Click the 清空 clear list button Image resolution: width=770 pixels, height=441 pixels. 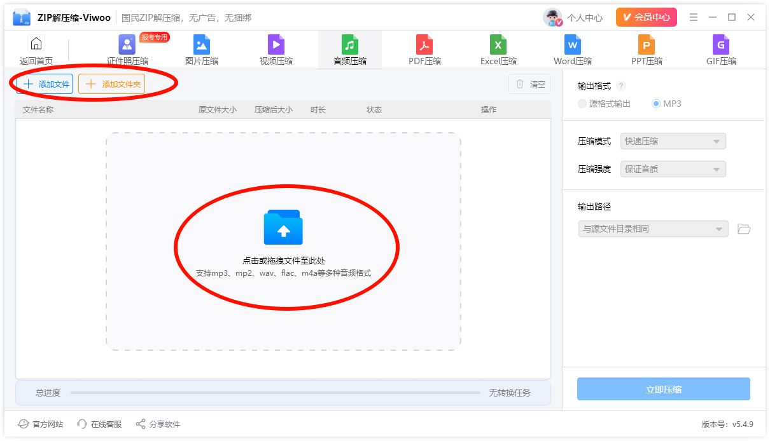point(529,84)
